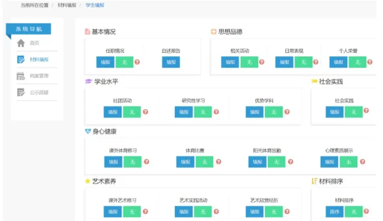The width and height of the screenshot is (383, 221).
Task: Click 材料填报 in the breadcrumb
Action: (x=67, y=5)
